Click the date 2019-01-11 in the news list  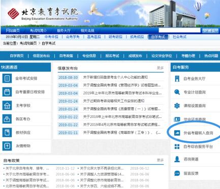click(68, 133)
